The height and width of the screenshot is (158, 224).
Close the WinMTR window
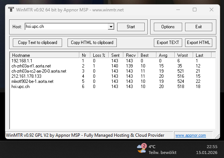pyautogui.click(x=212, y=10)
